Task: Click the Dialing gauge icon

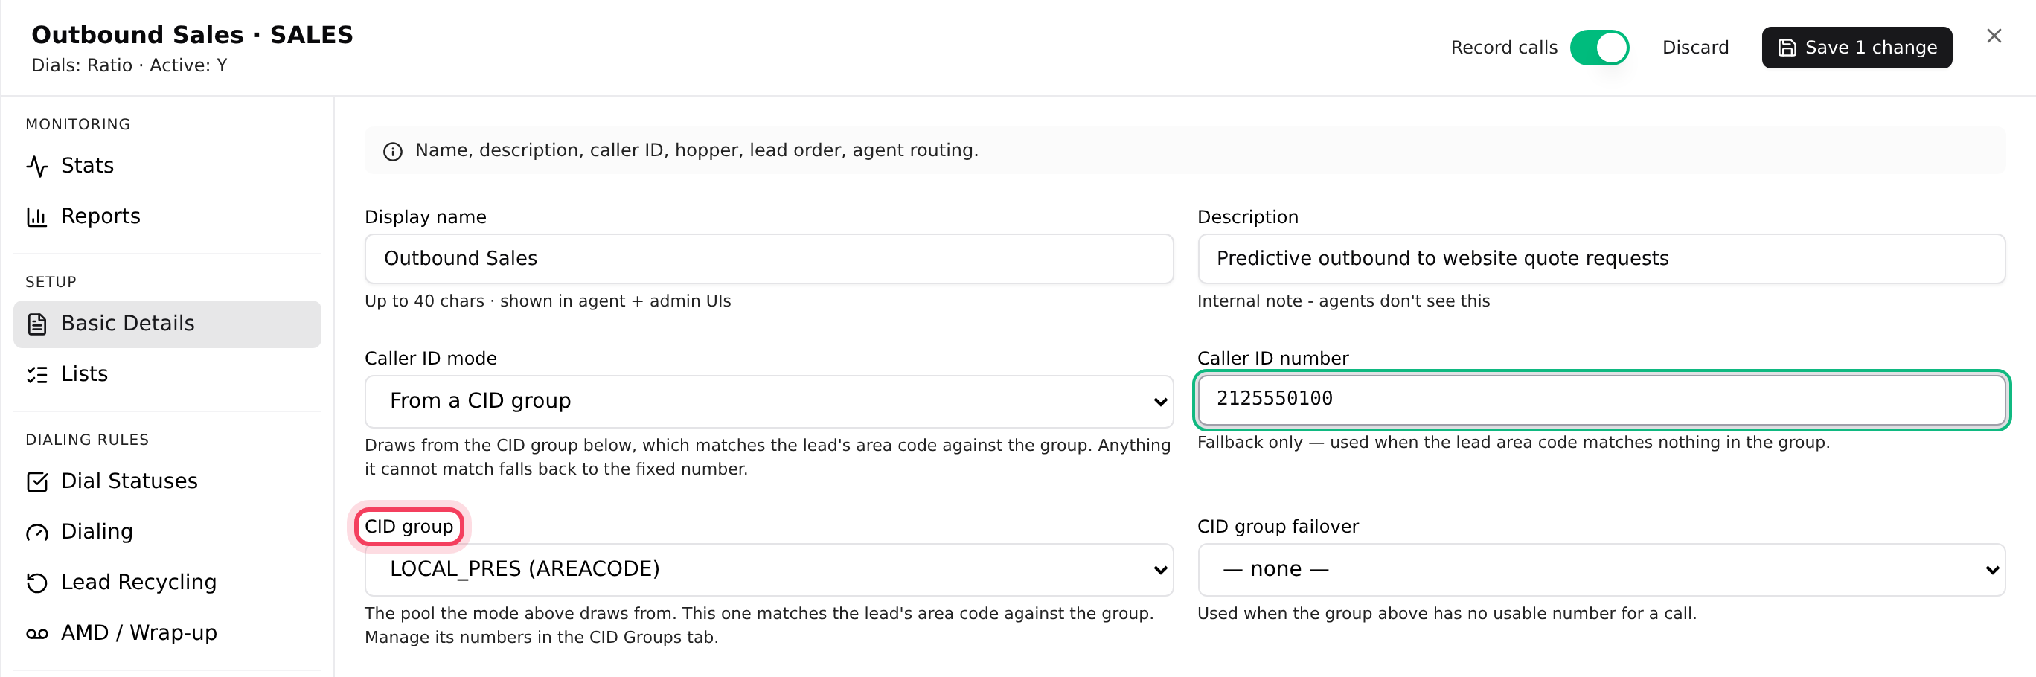Action: [37, 533]
